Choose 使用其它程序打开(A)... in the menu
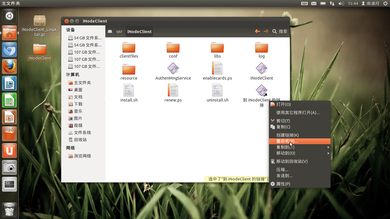390x219 pixels. (x=300, y=113)
